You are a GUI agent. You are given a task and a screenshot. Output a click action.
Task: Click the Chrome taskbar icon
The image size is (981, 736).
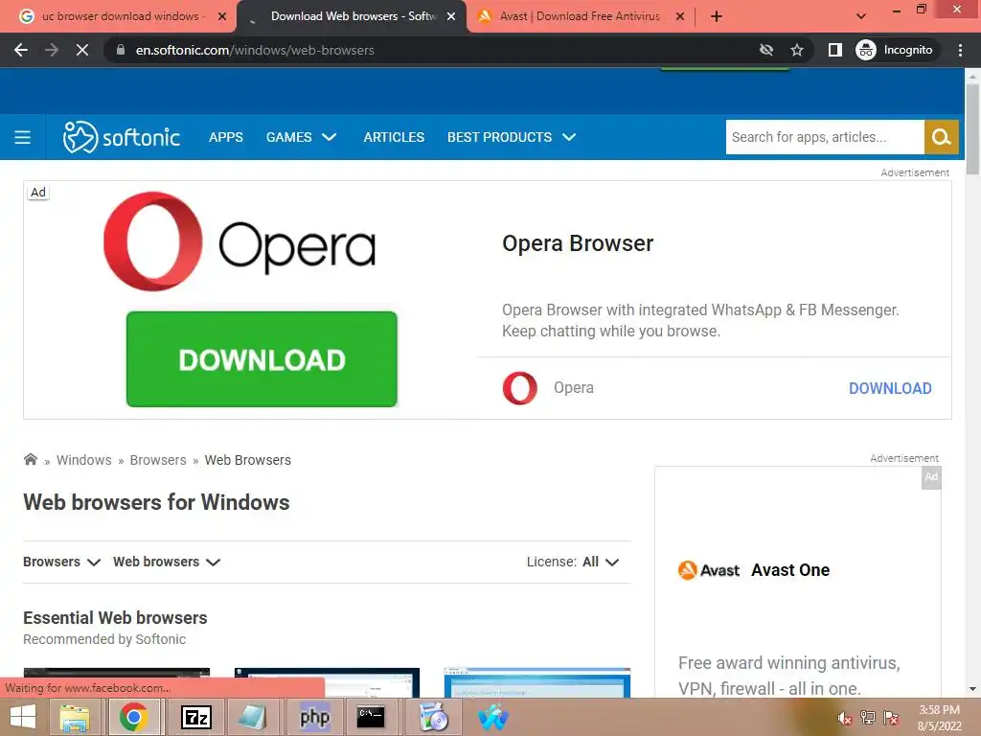pyautogui.click(x=133, y=717)
